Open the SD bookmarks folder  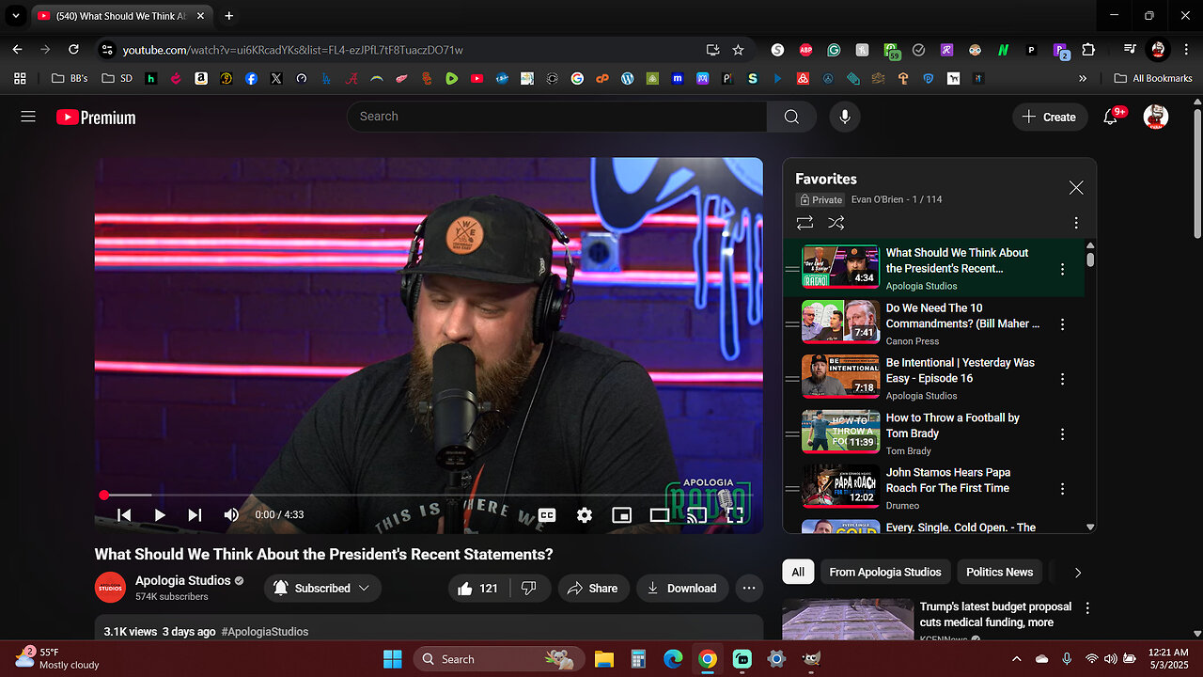117,79
